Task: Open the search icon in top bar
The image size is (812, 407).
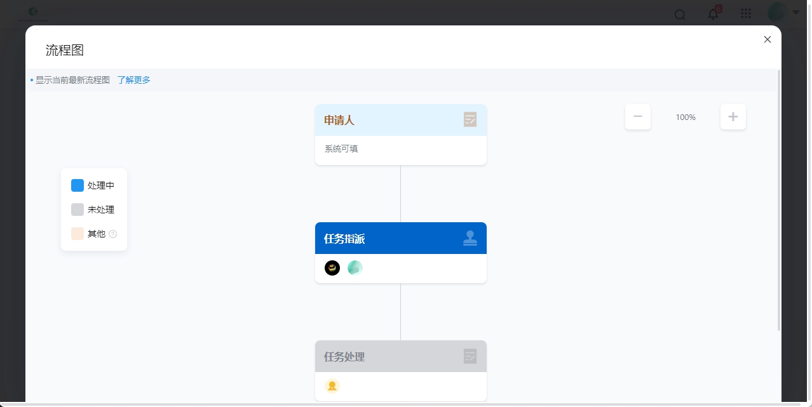Action: pyautogui.click(x=680, y=15)
